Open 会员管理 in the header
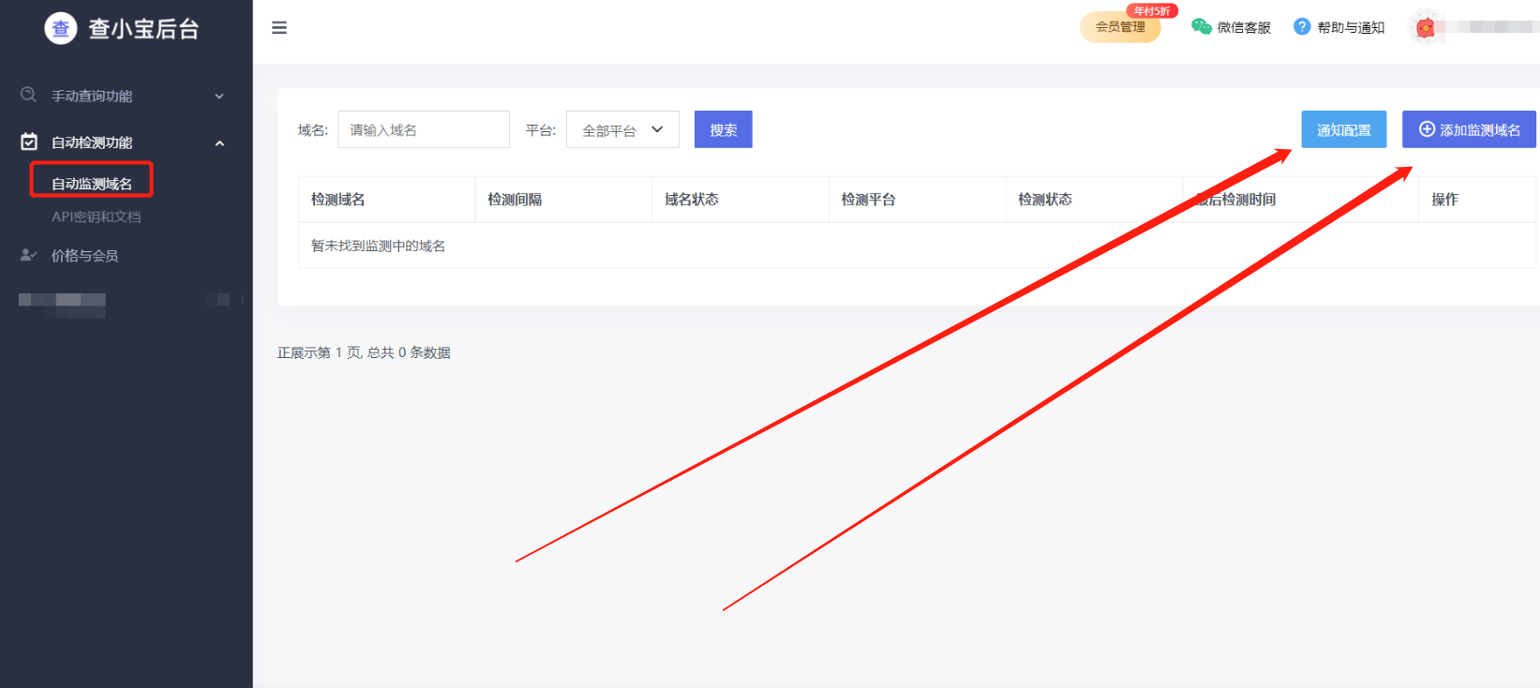Screen dimensions: 1540x688 tap(1120, 27)
